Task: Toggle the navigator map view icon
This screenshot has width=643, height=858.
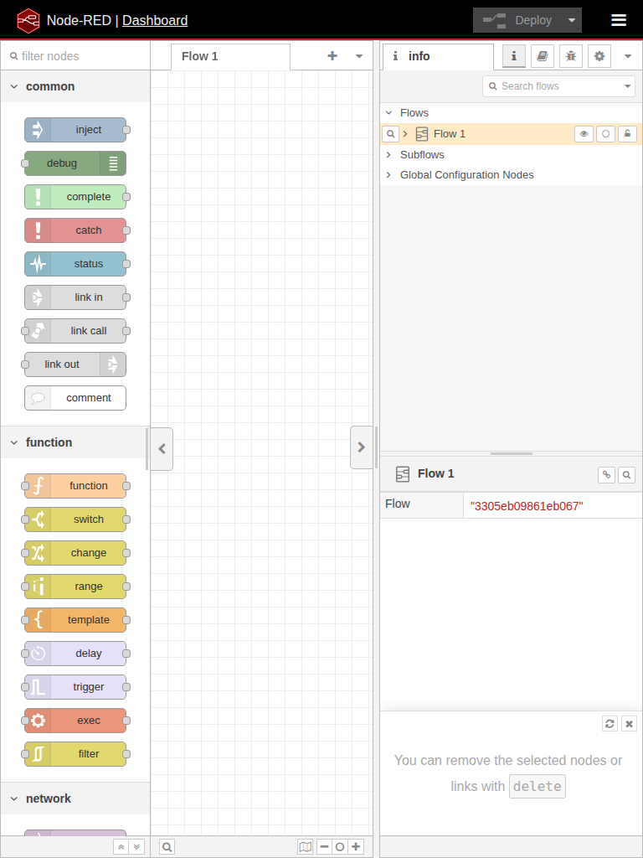Action: 306,847
